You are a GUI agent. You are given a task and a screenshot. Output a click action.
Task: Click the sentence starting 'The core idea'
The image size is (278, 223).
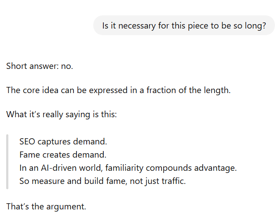coord(118,90)
